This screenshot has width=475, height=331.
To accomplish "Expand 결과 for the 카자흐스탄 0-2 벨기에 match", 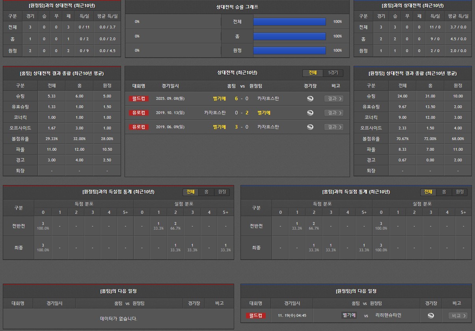I will coord(333,113).
